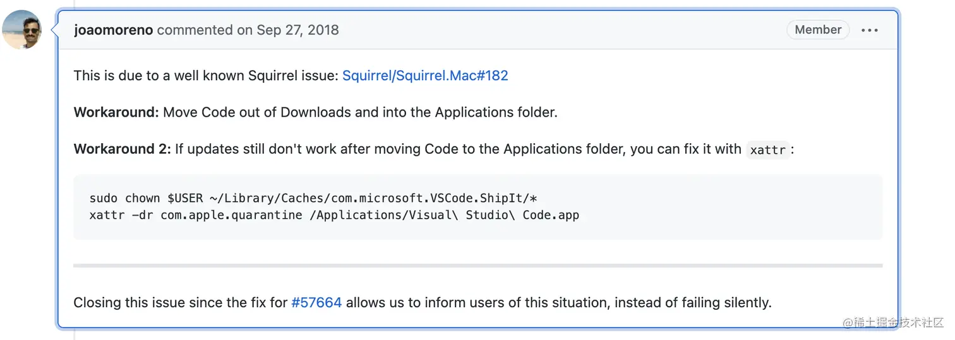Open the joaomoreno username link
This screenshot has width=955, height=340.
click(113, 30)
